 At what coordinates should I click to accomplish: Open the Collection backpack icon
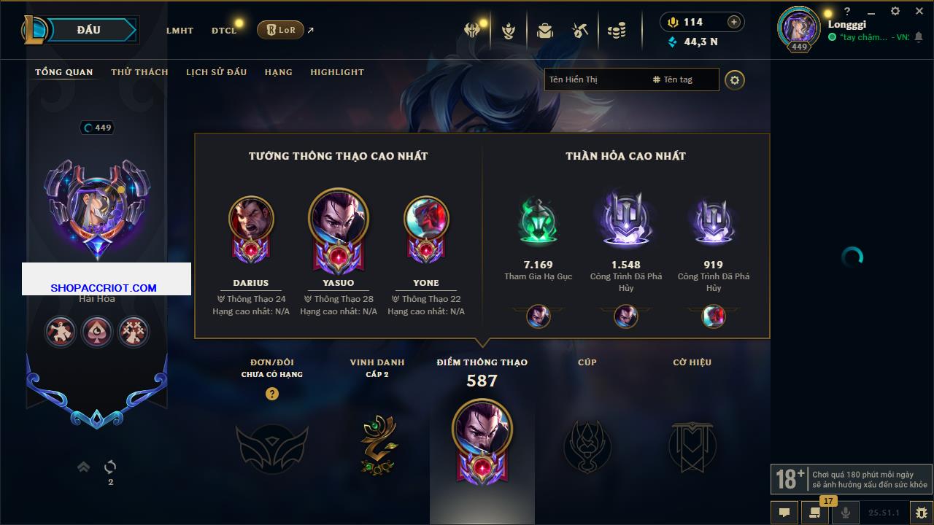544,31
